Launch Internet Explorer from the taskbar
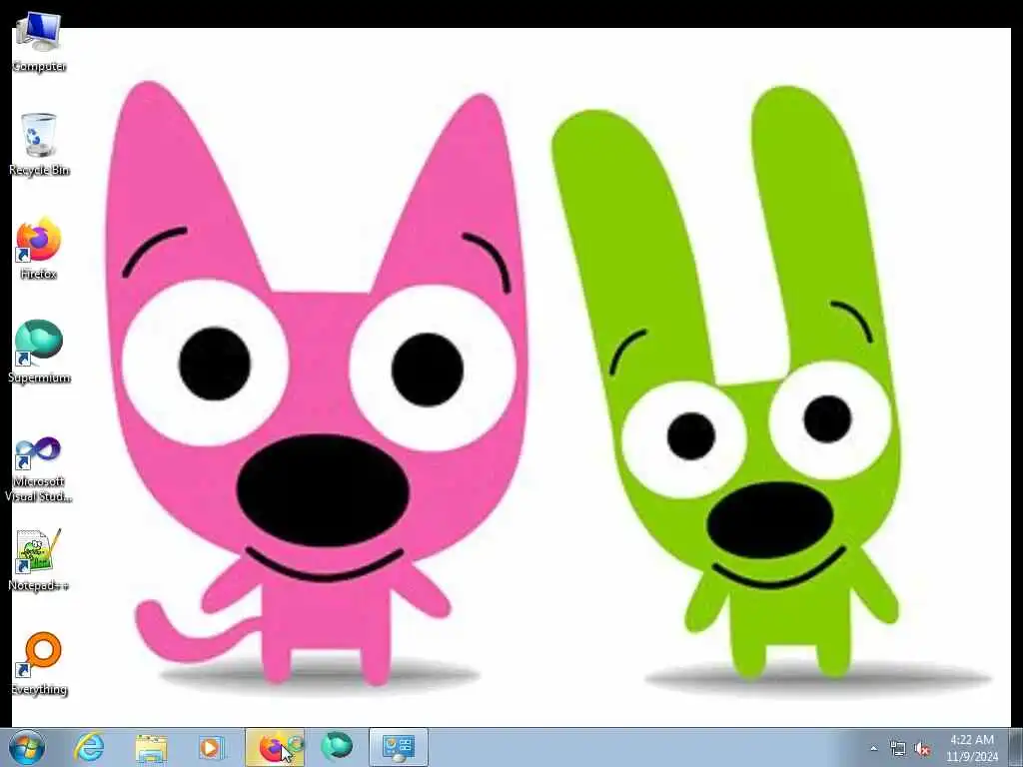1023x767 pixels. click(x=89, y=747)
